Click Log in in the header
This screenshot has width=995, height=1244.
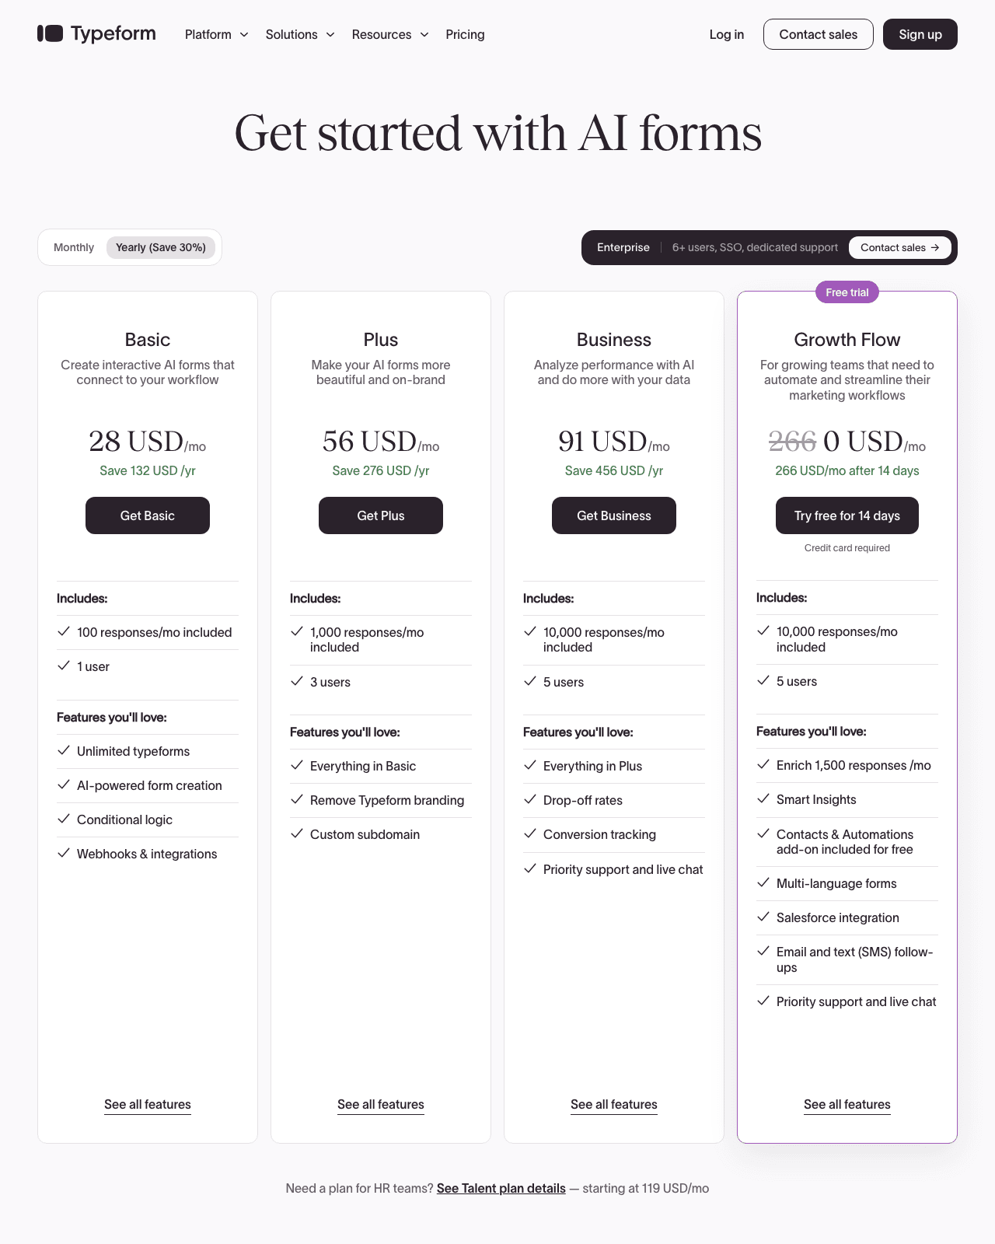pyautogui.click(x=727, y=34)
